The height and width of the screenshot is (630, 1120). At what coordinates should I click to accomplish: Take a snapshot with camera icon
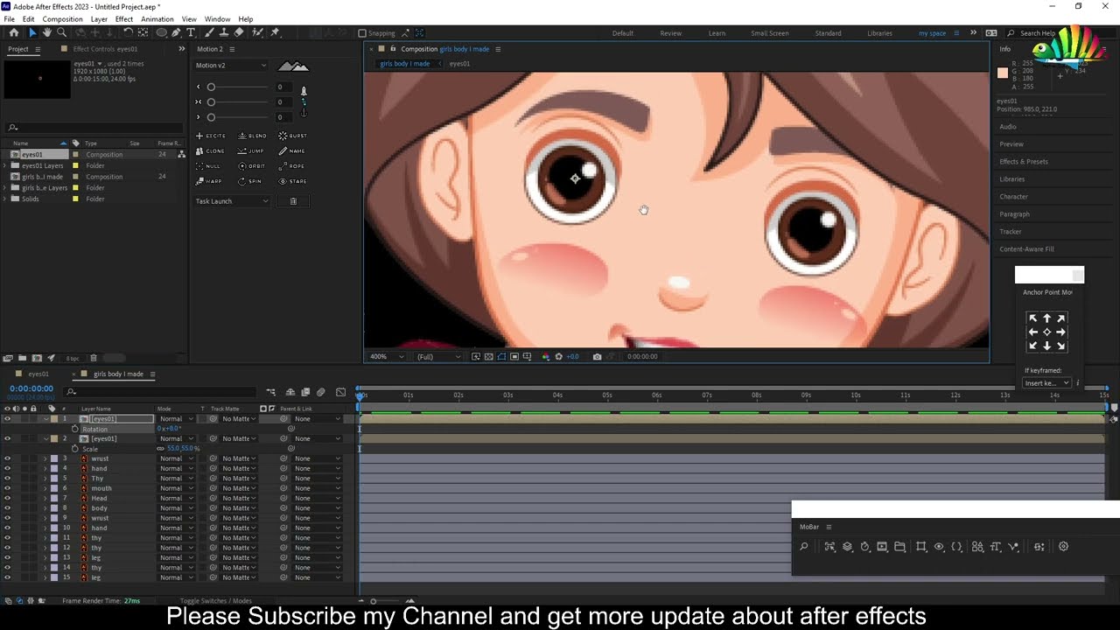pos(597,357)
